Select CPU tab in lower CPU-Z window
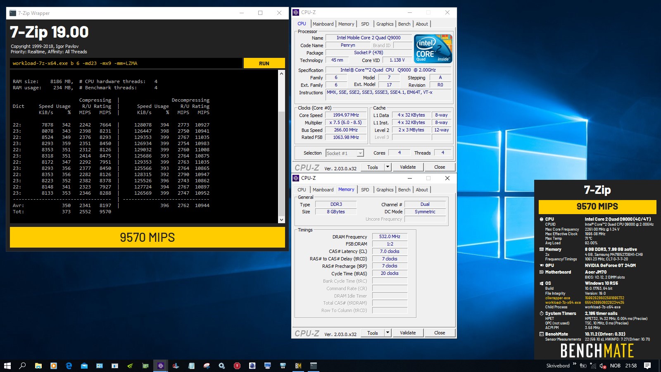Image resolution: width=661 pixels, height=372 pixels. (302, 190)
